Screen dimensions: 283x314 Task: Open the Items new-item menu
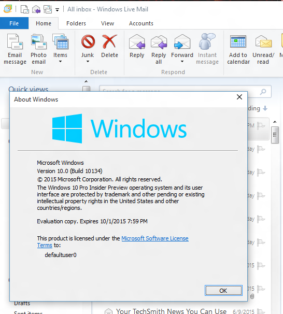coord(60,49)
